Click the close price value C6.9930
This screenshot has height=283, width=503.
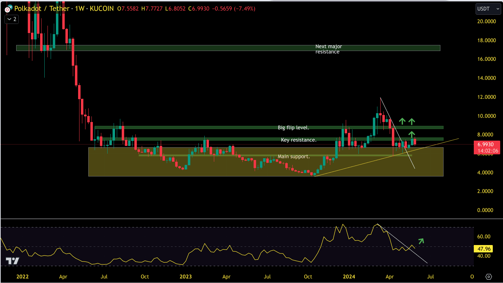199,8
